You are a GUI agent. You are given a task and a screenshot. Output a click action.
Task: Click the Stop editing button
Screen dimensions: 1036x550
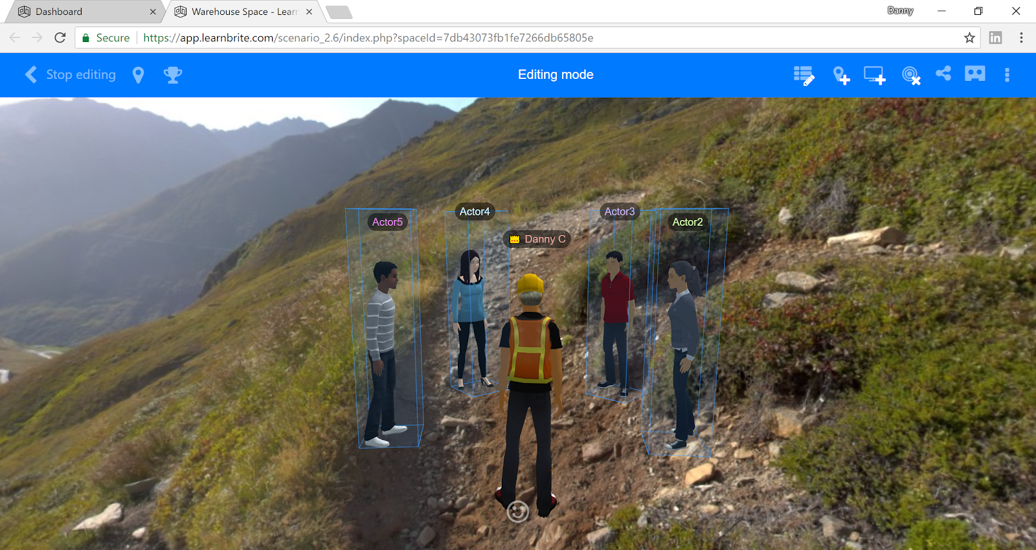(x=81, y=75)
